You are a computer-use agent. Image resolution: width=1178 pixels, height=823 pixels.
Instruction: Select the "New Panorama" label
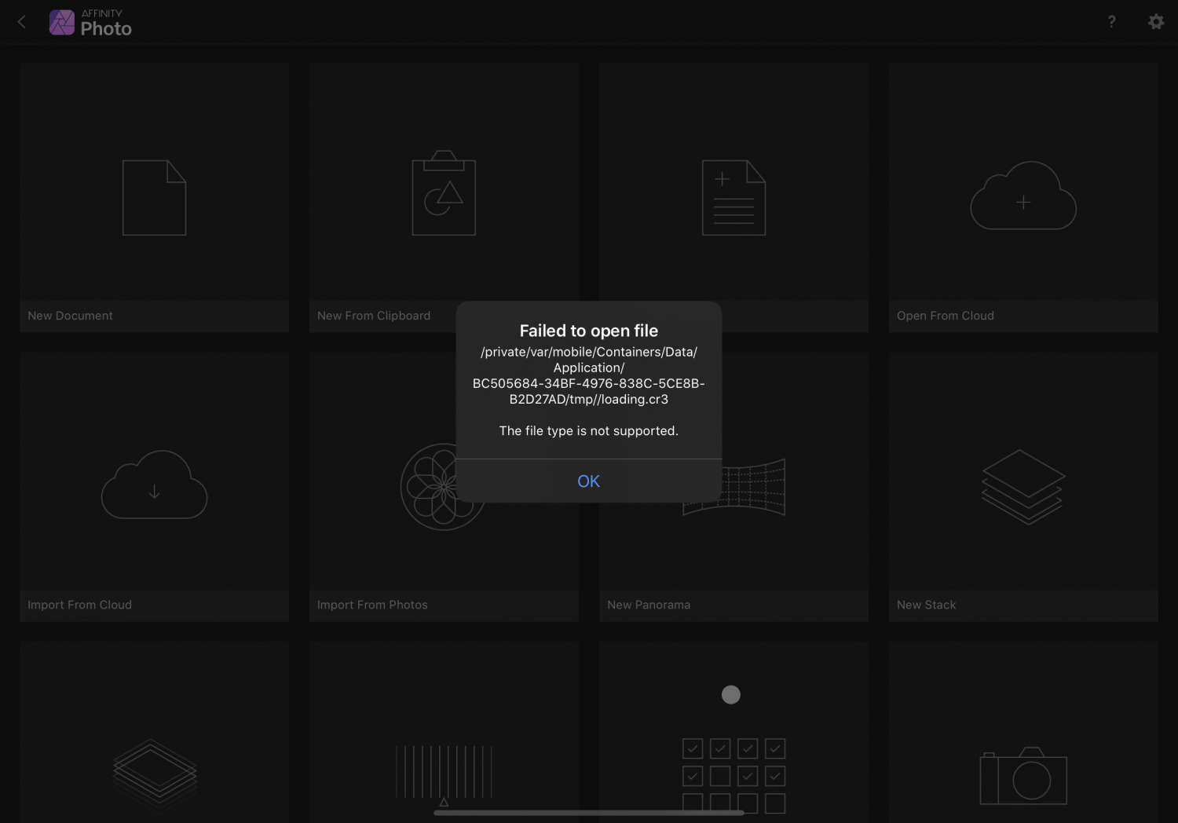649,605
